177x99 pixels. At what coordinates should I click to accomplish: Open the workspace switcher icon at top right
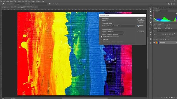[x=175, y=4]
